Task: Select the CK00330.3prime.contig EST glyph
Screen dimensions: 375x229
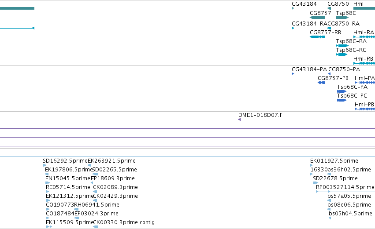Action: click(x=95, y=227)
